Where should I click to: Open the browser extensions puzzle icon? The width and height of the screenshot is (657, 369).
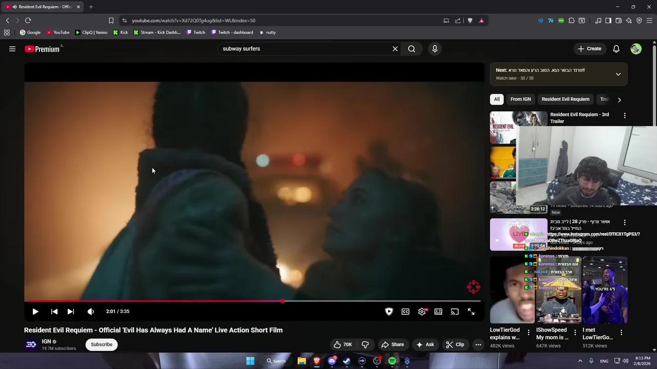pos(571,20)
